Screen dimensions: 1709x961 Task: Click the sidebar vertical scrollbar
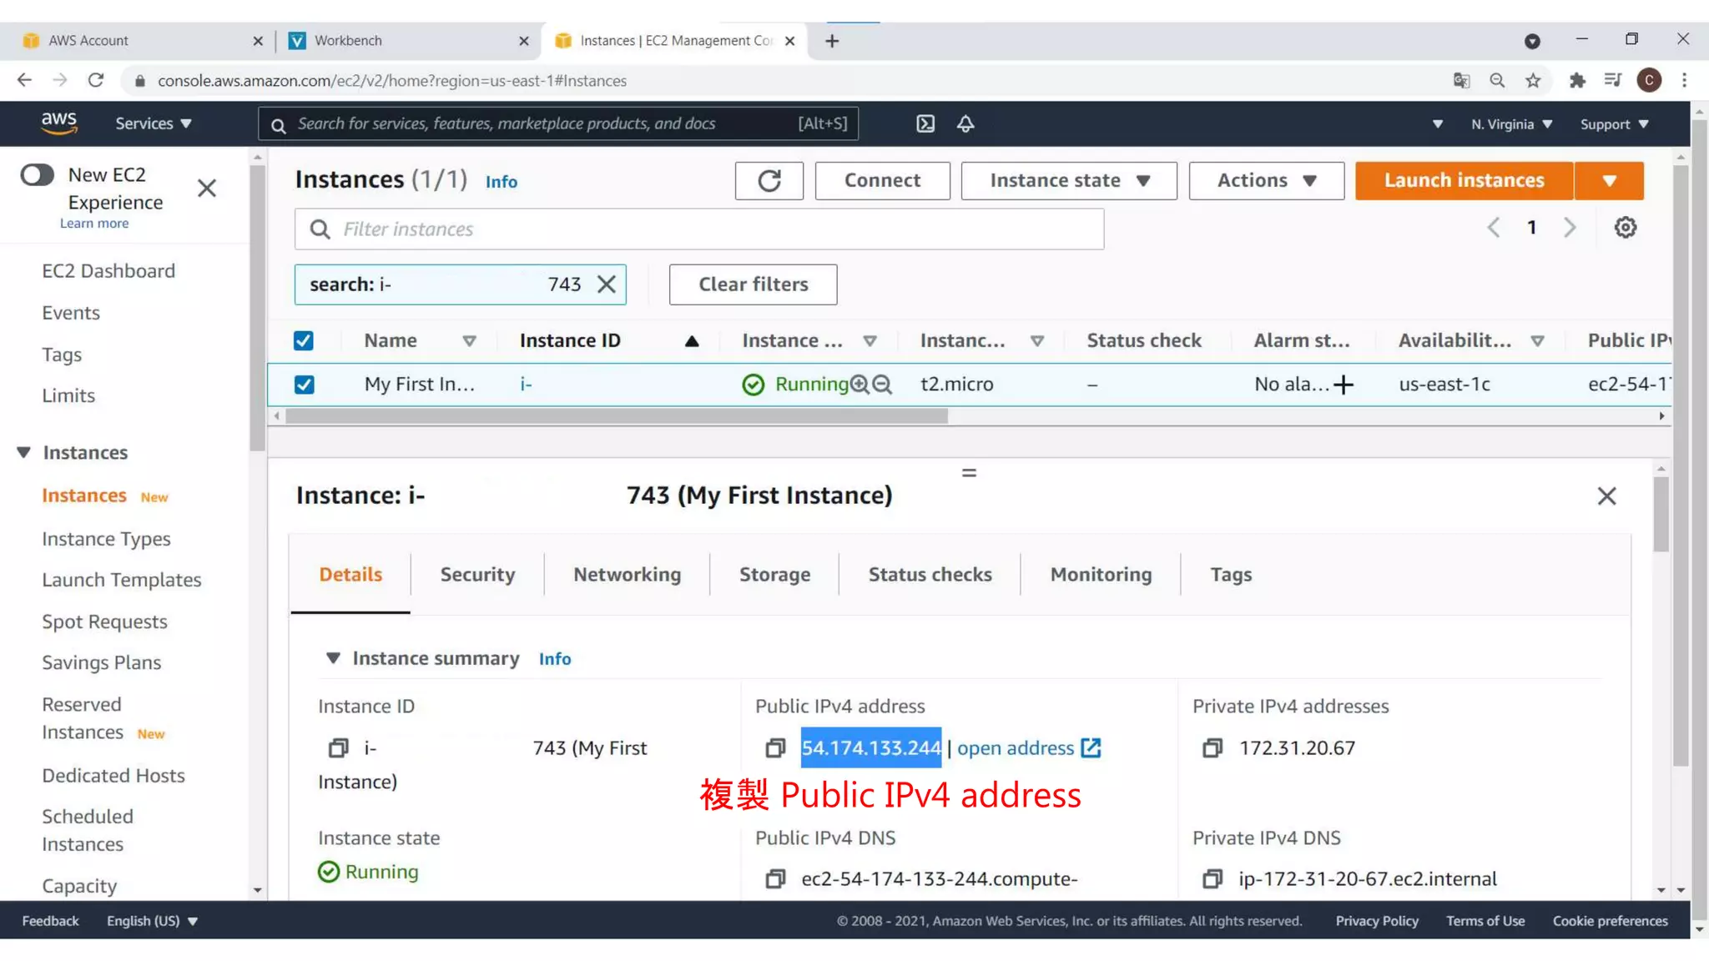pos(257,309)
